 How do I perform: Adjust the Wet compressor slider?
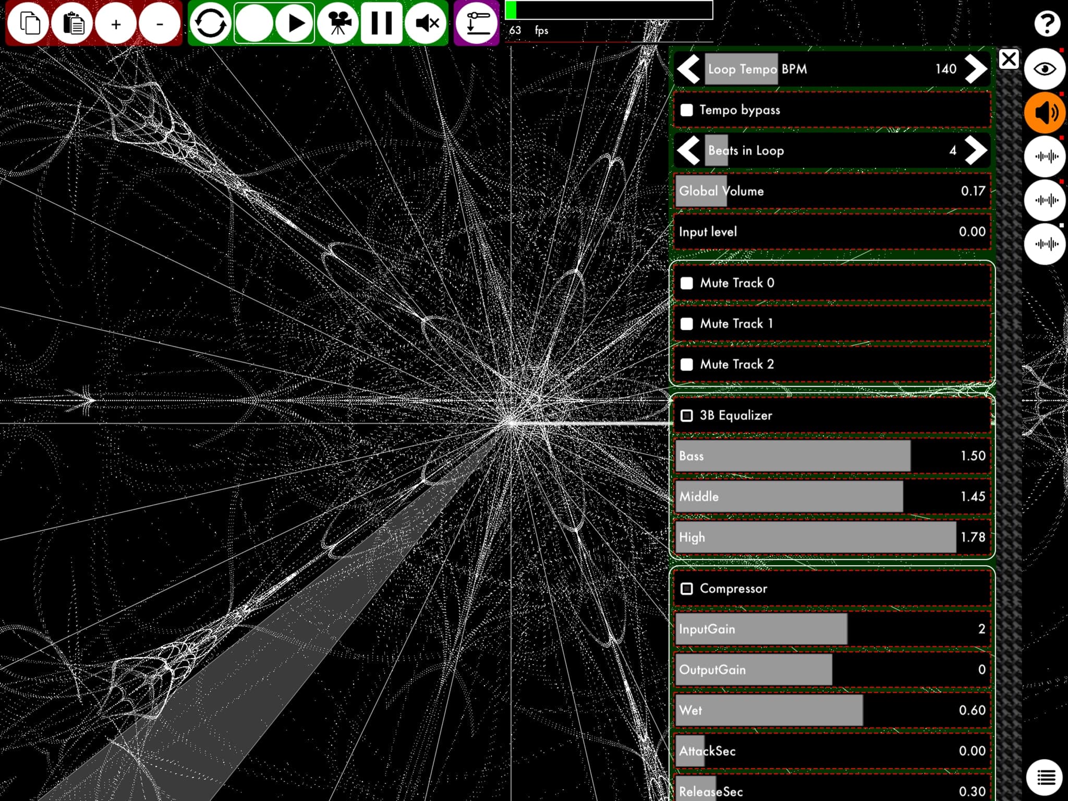tap(832, 711)
